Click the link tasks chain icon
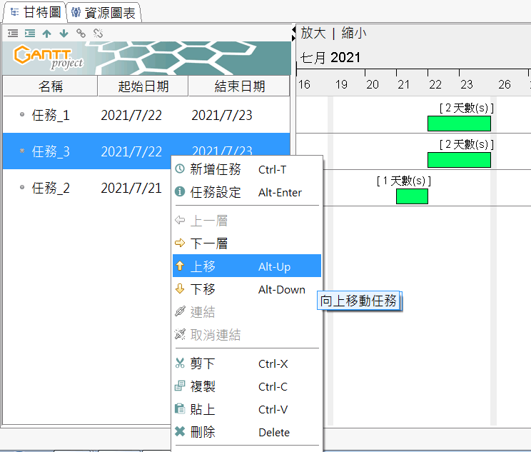The width and height of the screenshot is (531, 452). click(81, 33)
